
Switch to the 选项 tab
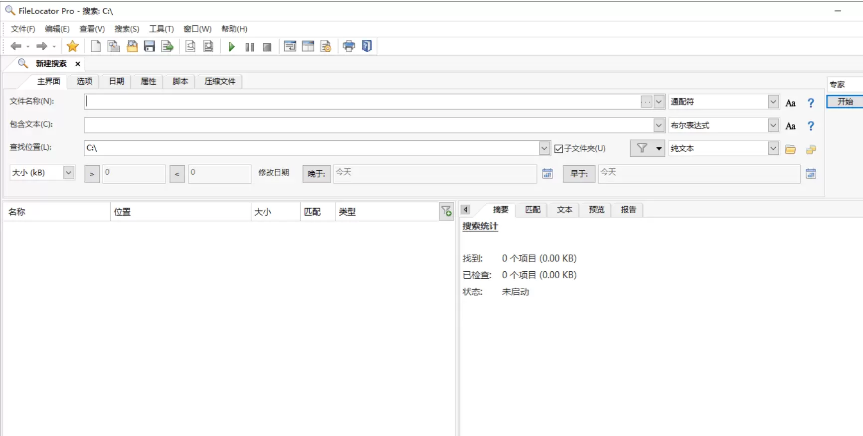[84, 81]
